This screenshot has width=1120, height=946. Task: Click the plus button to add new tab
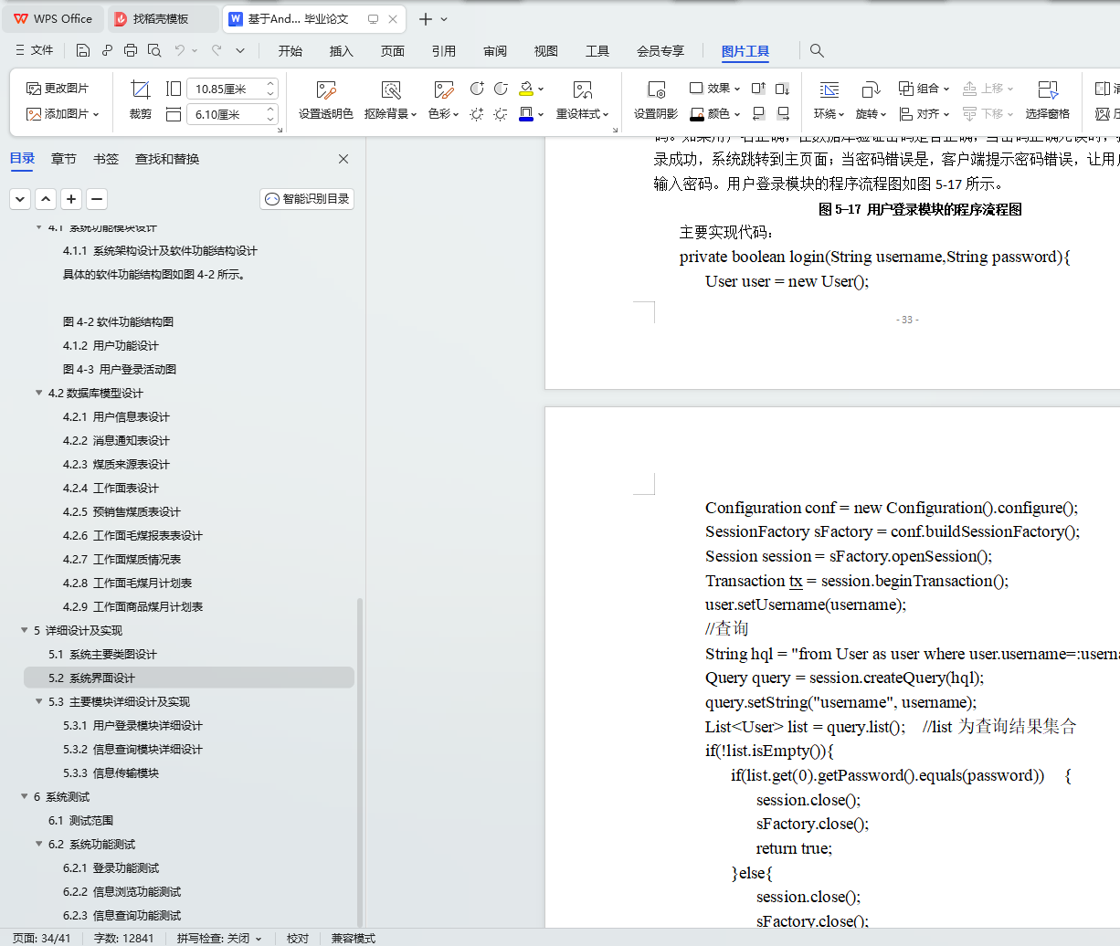(426, 19)
